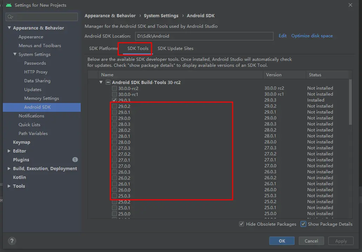Open Plugins settings
The image size is (362, 252).
tap(21, 160)
